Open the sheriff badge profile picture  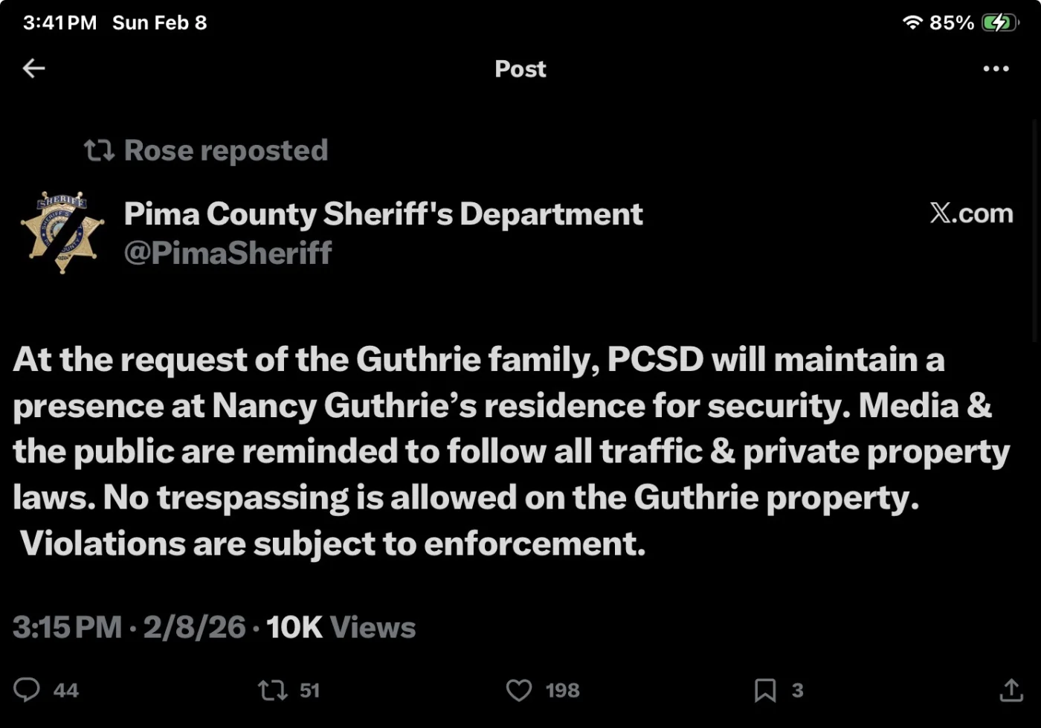(x=62, y=232)
